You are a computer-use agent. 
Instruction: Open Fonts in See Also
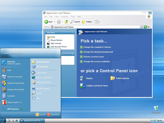click(51, 37)
